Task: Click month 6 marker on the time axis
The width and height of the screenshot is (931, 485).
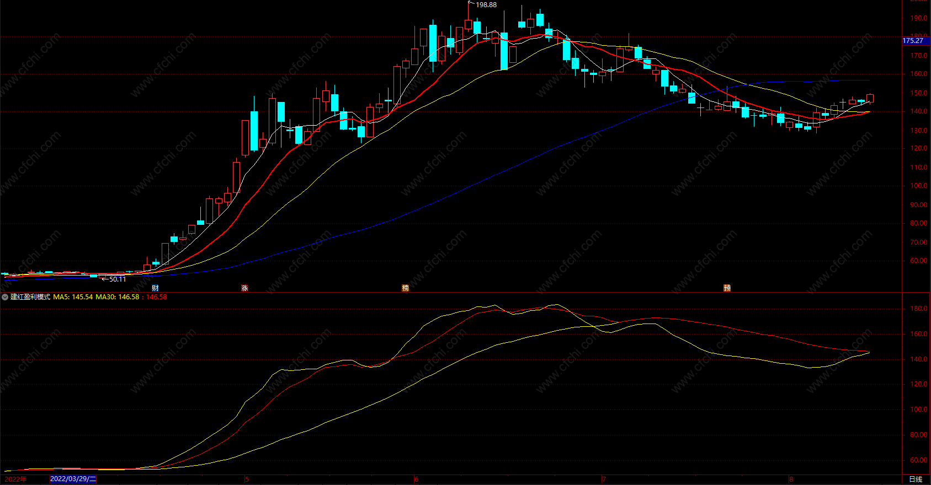Action: [416, 479]
